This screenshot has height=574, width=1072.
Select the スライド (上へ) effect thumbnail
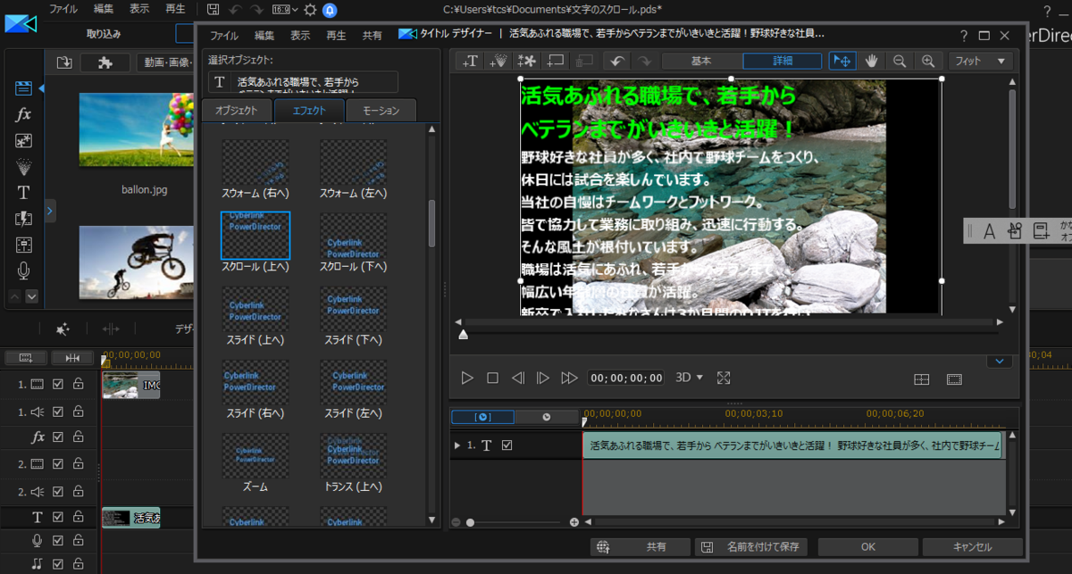[255, 309]
